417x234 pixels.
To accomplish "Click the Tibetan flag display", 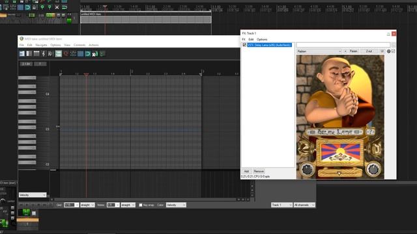I will pyautogui.click(x=340, y=152).
